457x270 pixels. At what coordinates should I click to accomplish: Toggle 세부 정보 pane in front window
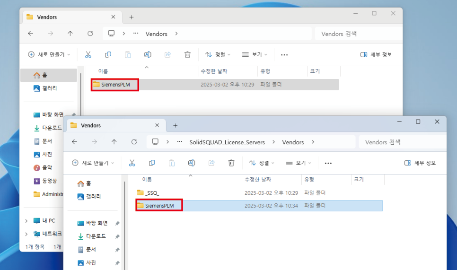[x=420, y=163]
